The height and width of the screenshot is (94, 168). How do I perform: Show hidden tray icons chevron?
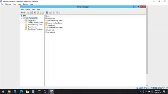click(x=140, y=92)
